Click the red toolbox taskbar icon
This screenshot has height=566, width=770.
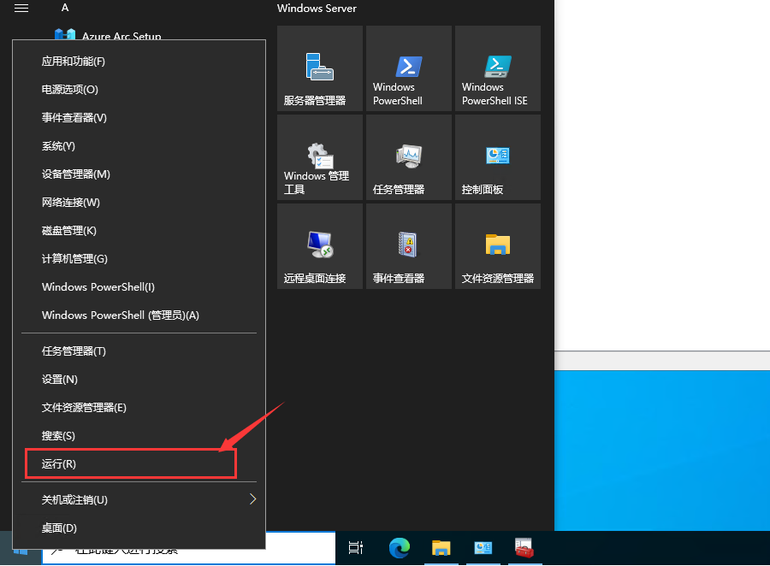click(x=524, y=548)
